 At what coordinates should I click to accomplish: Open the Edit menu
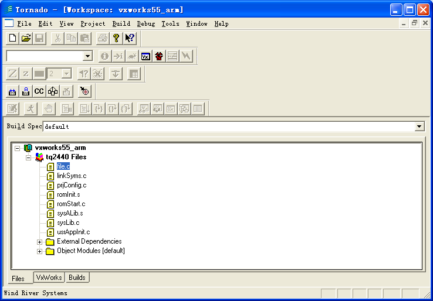pos(45,24)
